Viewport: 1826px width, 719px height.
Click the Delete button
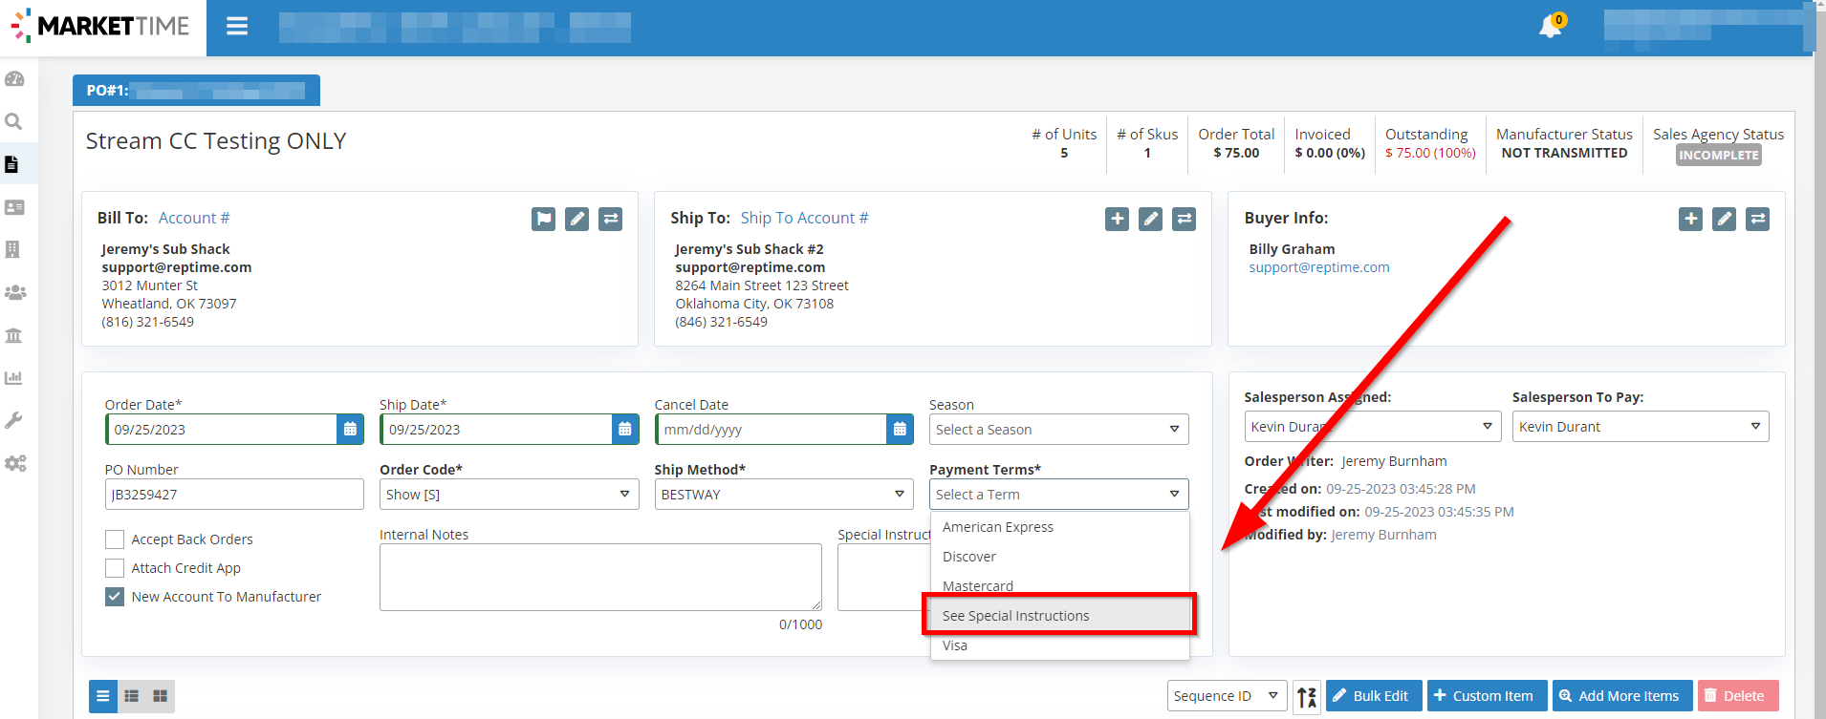(x=1738, y=696)
